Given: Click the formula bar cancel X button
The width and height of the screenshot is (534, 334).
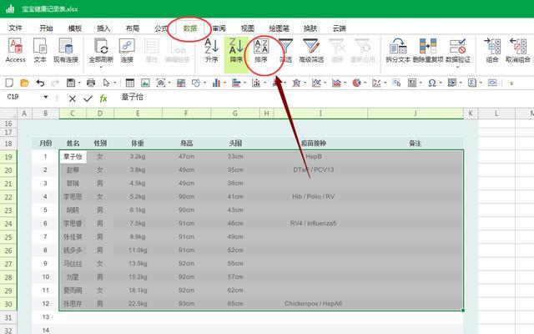Looking at the screenshot, I should (x=73, y=98).
